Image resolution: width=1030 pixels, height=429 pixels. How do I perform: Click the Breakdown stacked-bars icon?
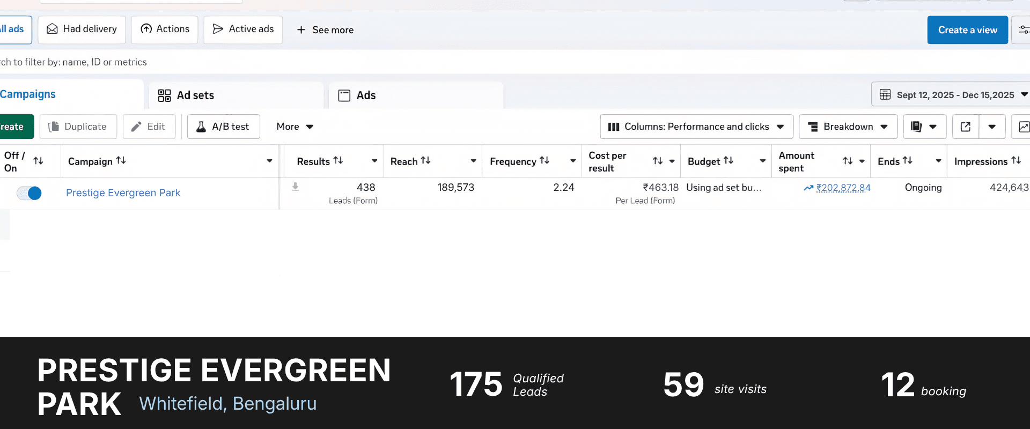(x=813, y=127)
